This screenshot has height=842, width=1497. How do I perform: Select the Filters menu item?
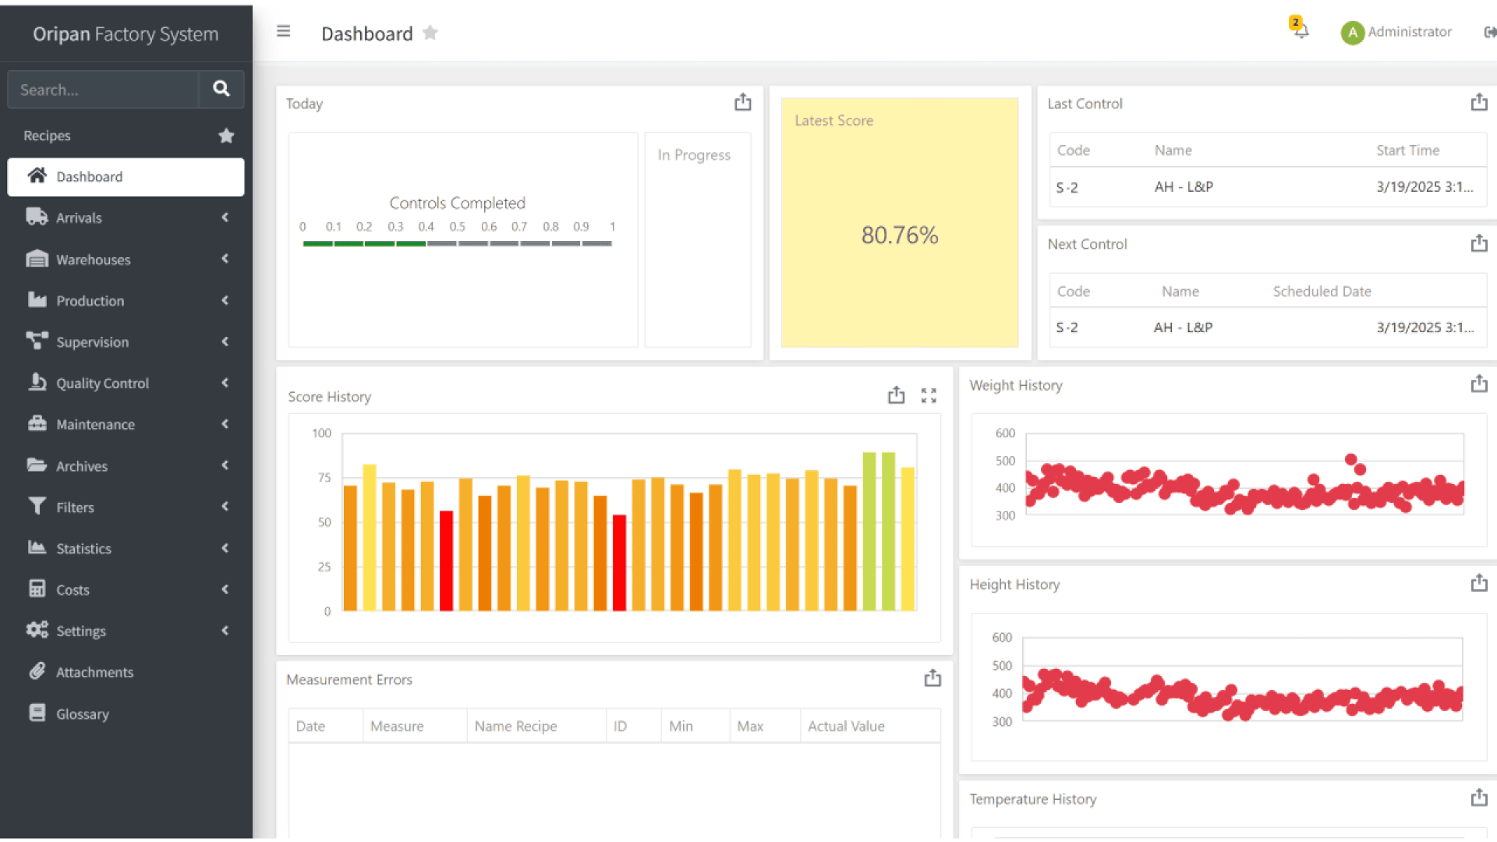(75, 507)
